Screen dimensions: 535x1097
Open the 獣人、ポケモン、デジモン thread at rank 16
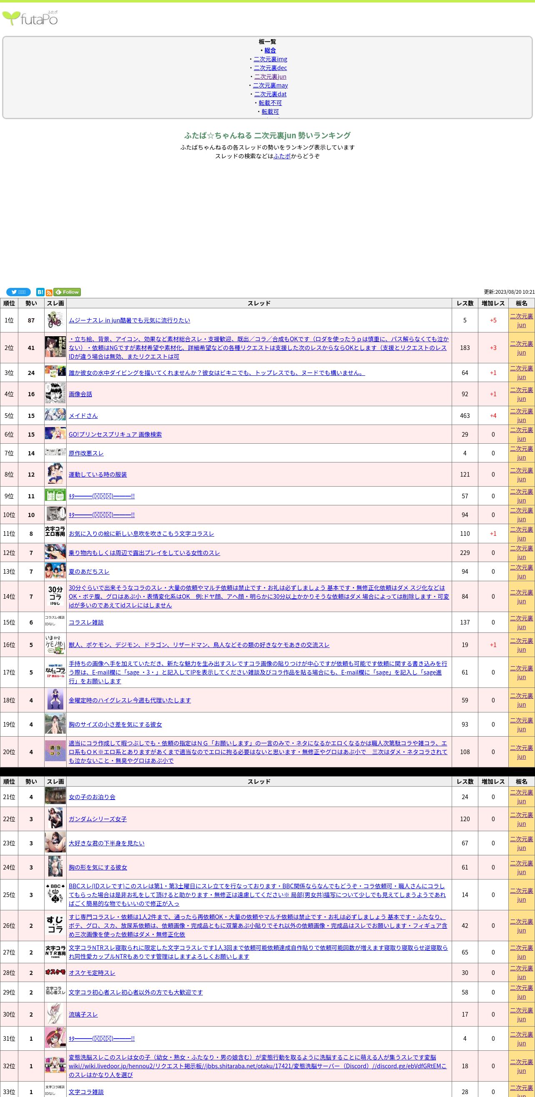[199, 645]
